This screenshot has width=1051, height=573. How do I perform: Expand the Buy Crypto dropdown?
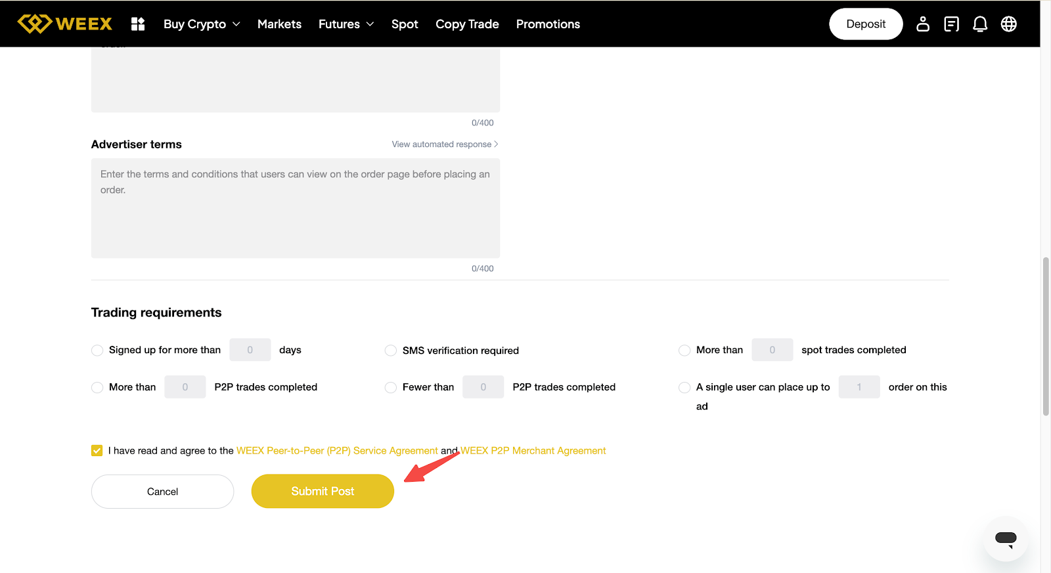point(201,24)
